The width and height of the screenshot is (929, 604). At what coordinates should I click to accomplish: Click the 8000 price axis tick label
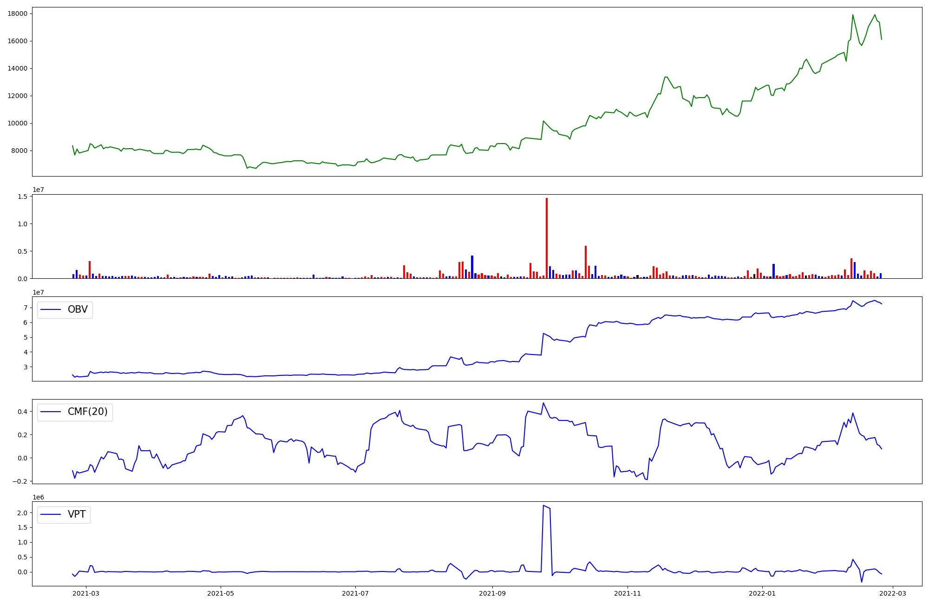pyautogui.click(x=19, y=151)
